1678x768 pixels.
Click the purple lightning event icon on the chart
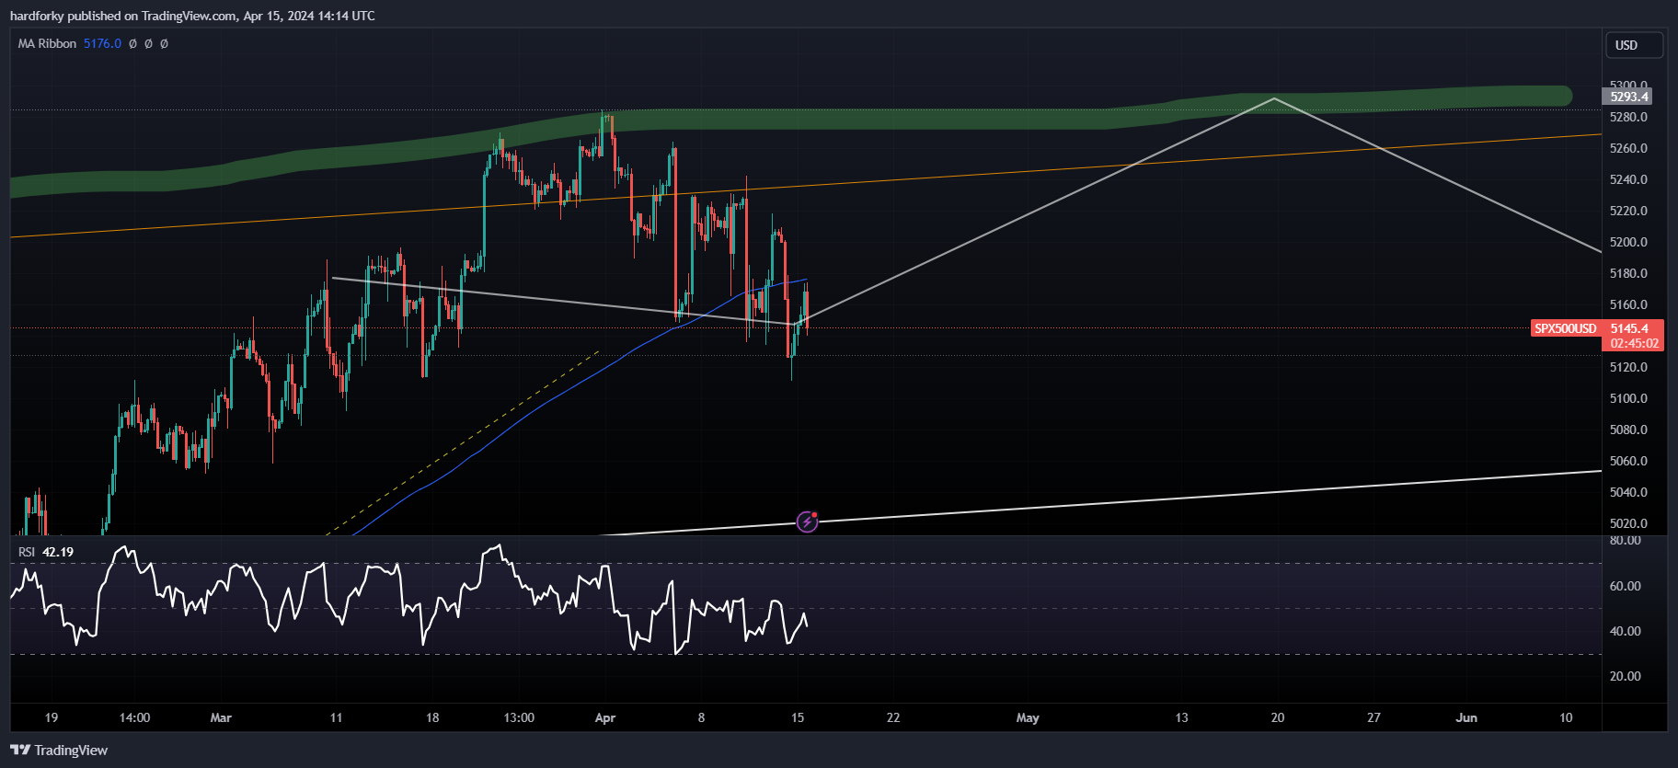click(807, 522)
